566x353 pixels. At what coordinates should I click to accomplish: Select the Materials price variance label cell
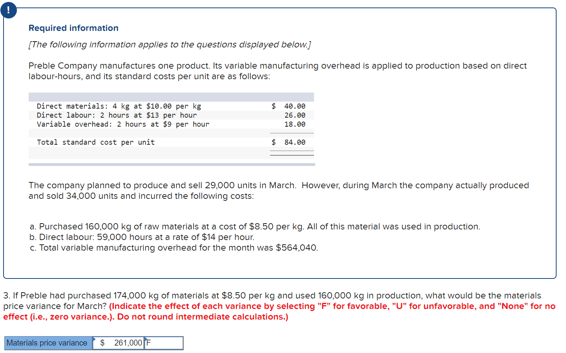[x=47, y=343]
